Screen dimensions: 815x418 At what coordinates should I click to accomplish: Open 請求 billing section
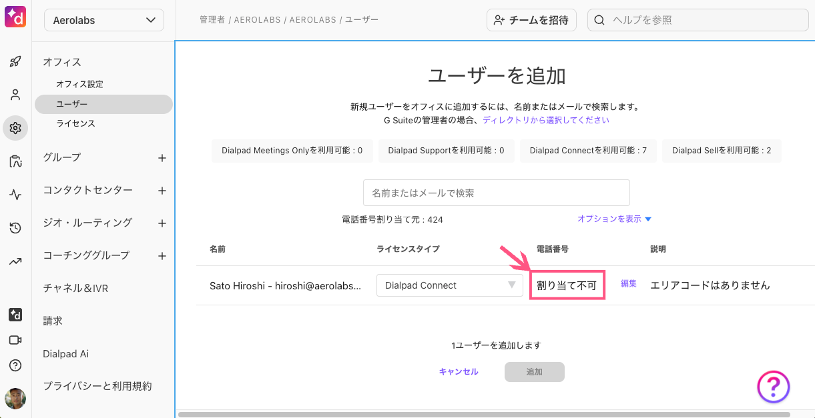pyautogui.click(x=53, y=321)
